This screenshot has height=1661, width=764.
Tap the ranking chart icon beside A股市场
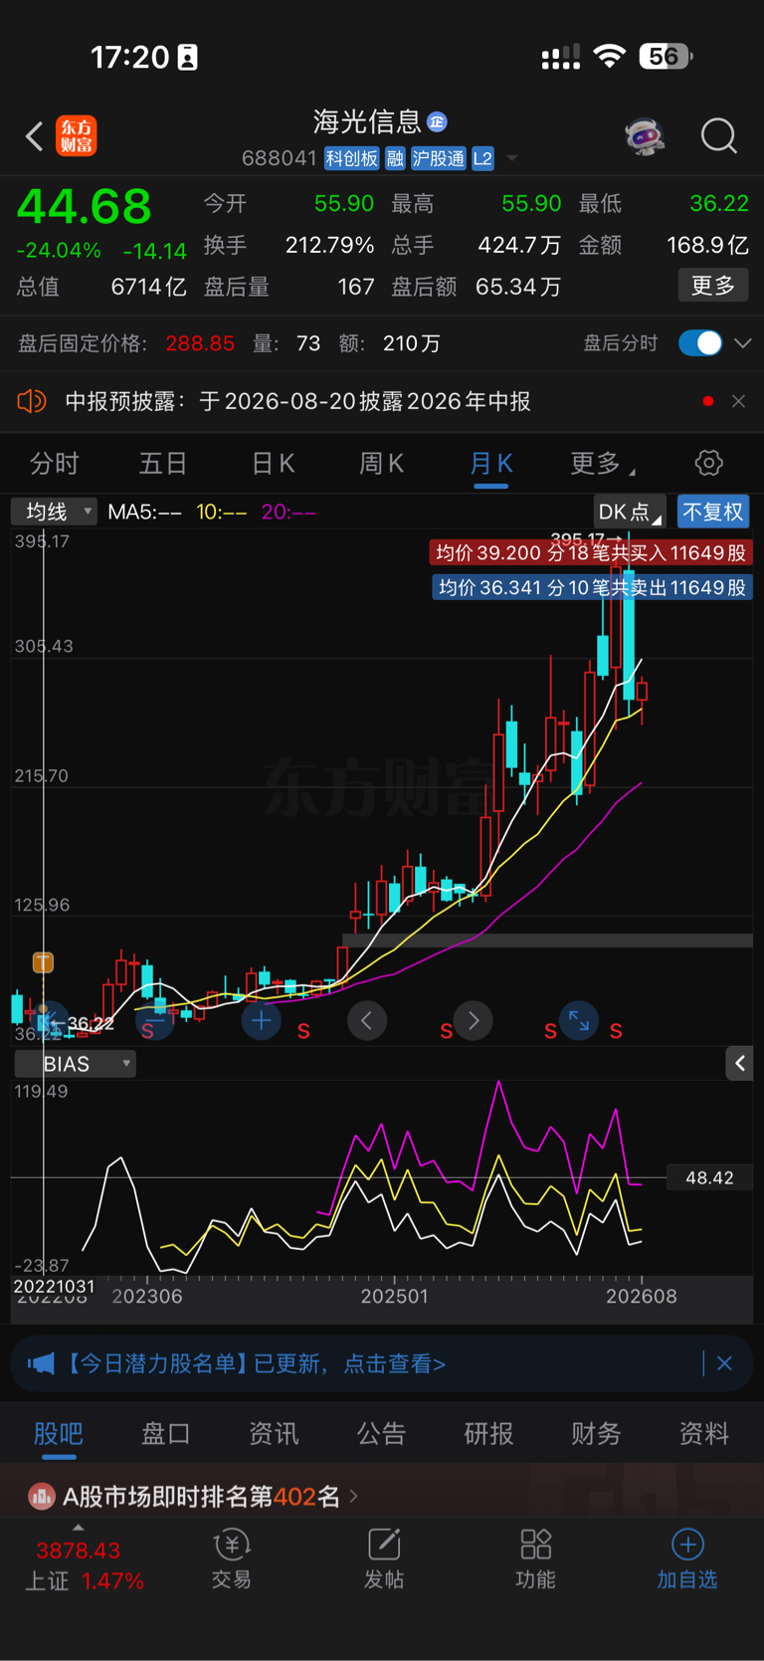41,1496
